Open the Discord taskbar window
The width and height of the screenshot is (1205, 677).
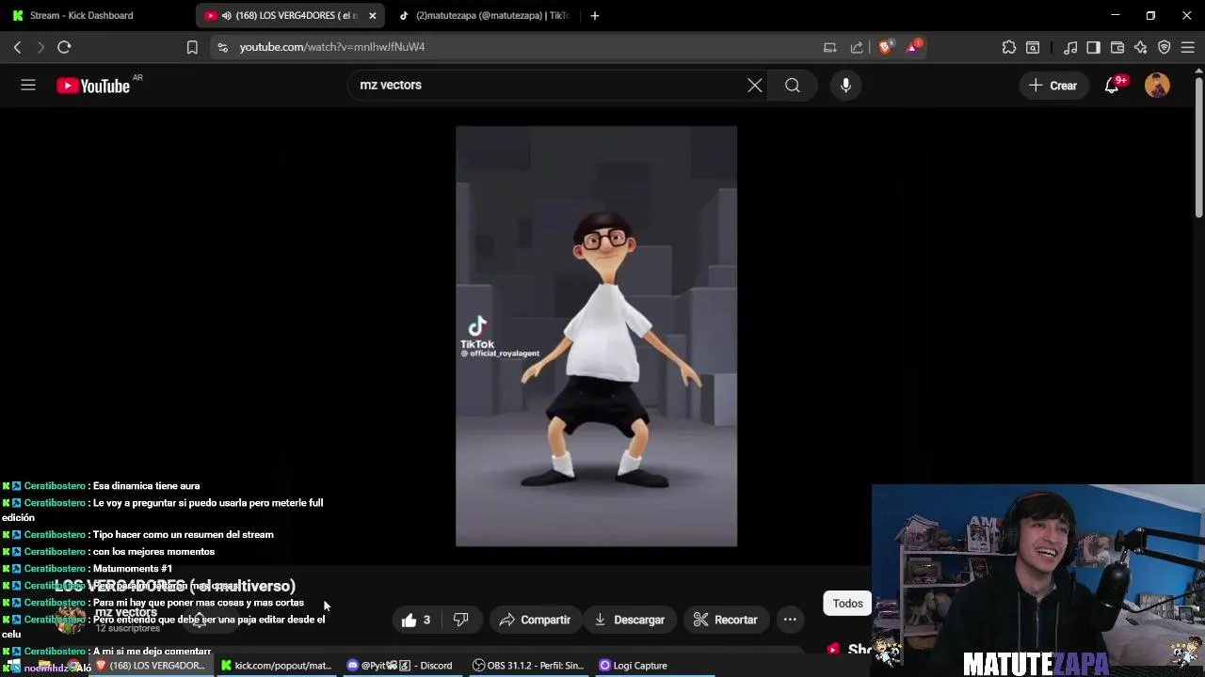click(400, 666)
